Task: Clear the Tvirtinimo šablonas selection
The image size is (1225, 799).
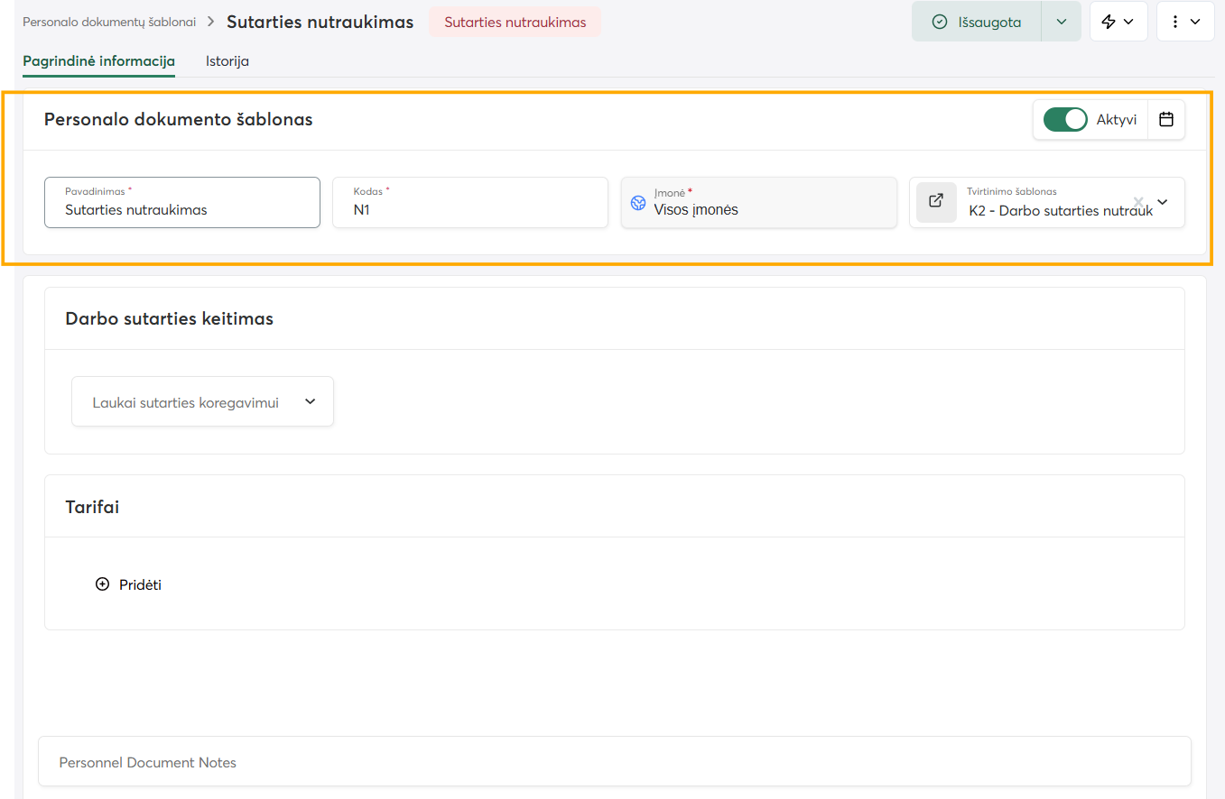Action: click(x=1138, y=201)
